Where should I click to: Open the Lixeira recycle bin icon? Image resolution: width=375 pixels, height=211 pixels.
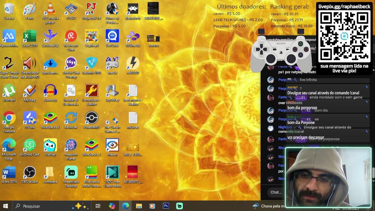9,11
